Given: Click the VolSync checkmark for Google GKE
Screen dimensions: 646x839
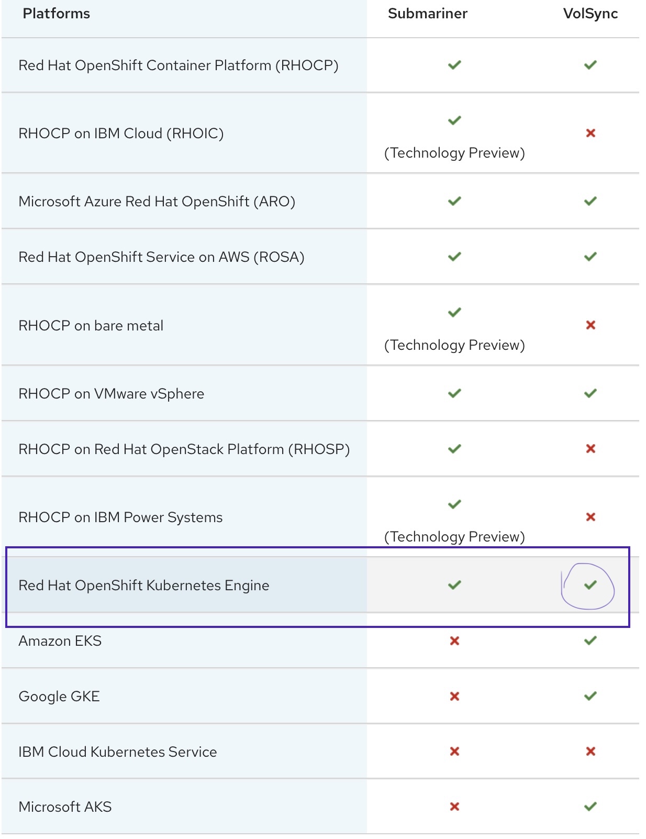Looking at the screenshot, I should point(591,696).
